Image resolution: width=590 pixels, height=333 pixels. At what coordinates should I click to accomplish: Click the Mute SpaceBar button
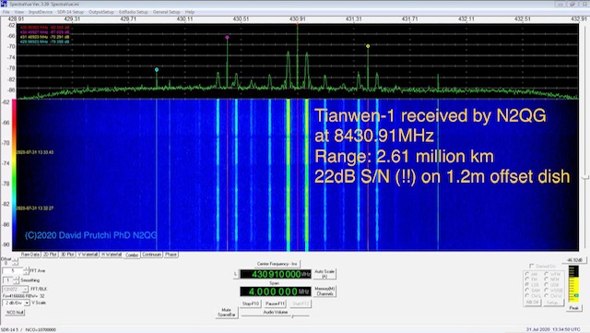click(x=226, y=313)
